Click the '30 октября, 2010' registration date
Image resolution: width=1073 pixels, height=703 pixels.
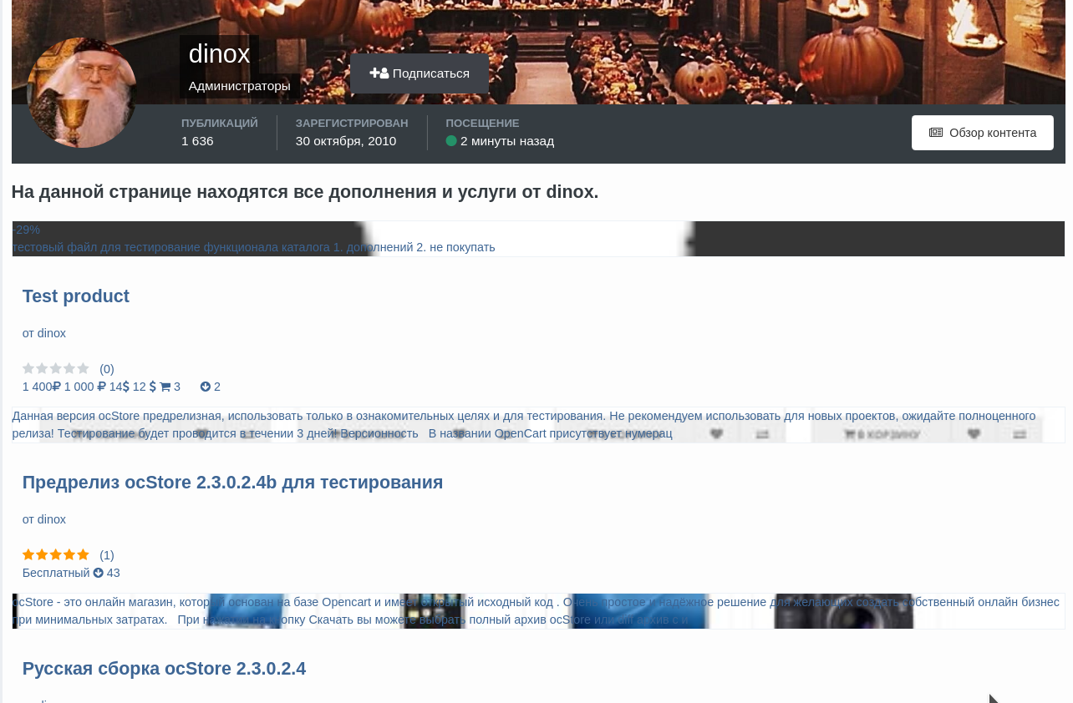(346, 141)
